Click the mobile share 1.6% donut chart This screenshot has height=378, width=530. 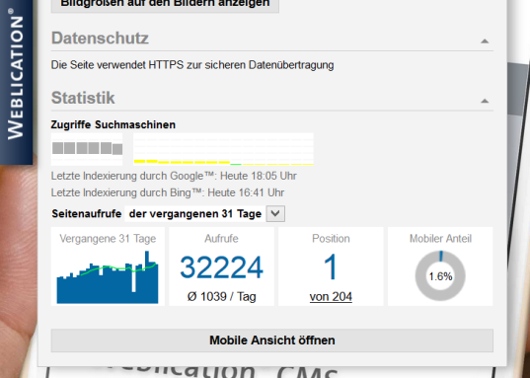pos(440,276)
